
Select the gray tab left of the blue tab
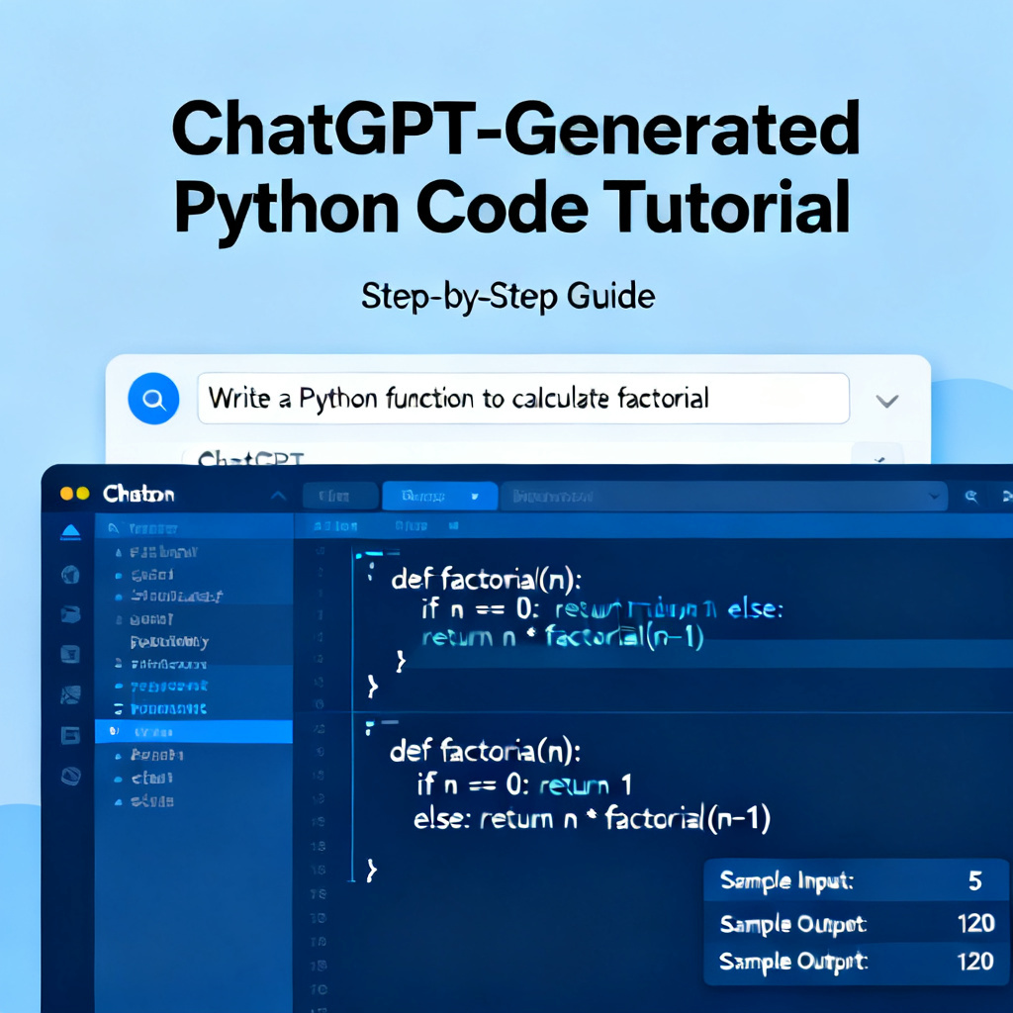340,497
